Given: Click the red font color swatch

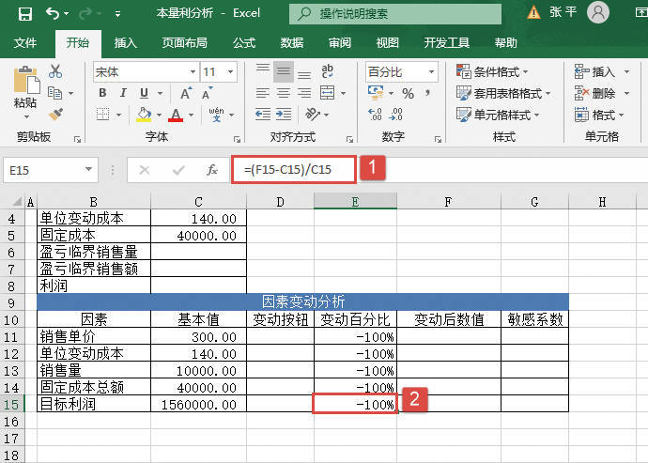Looking at the screenshot, I should click(176, 115).
